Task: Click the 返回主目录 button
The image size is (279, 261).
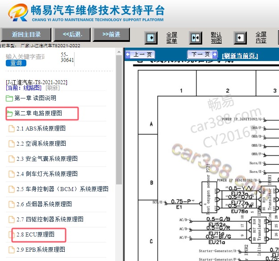Action: point(26,34)
